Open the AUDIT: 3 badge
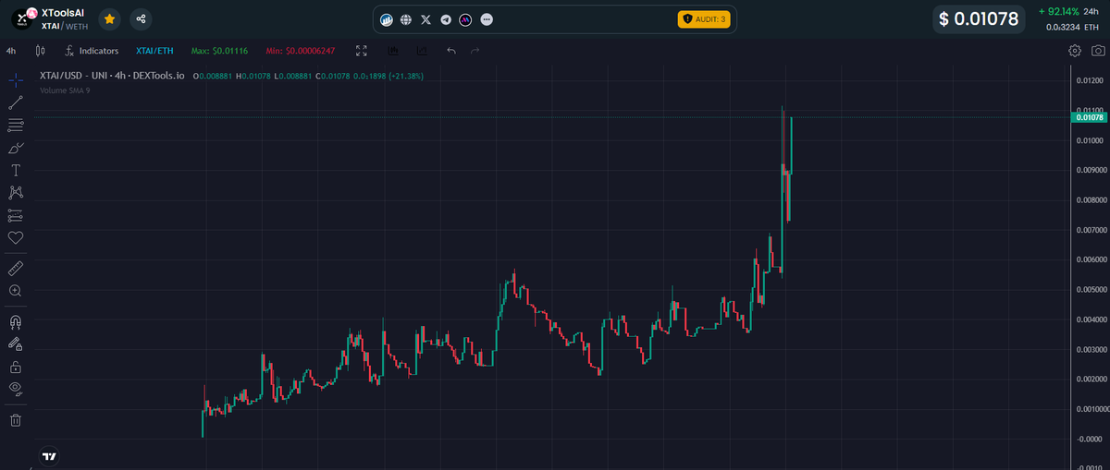This screenshot has height=470, width=1110. click(704, 19)
